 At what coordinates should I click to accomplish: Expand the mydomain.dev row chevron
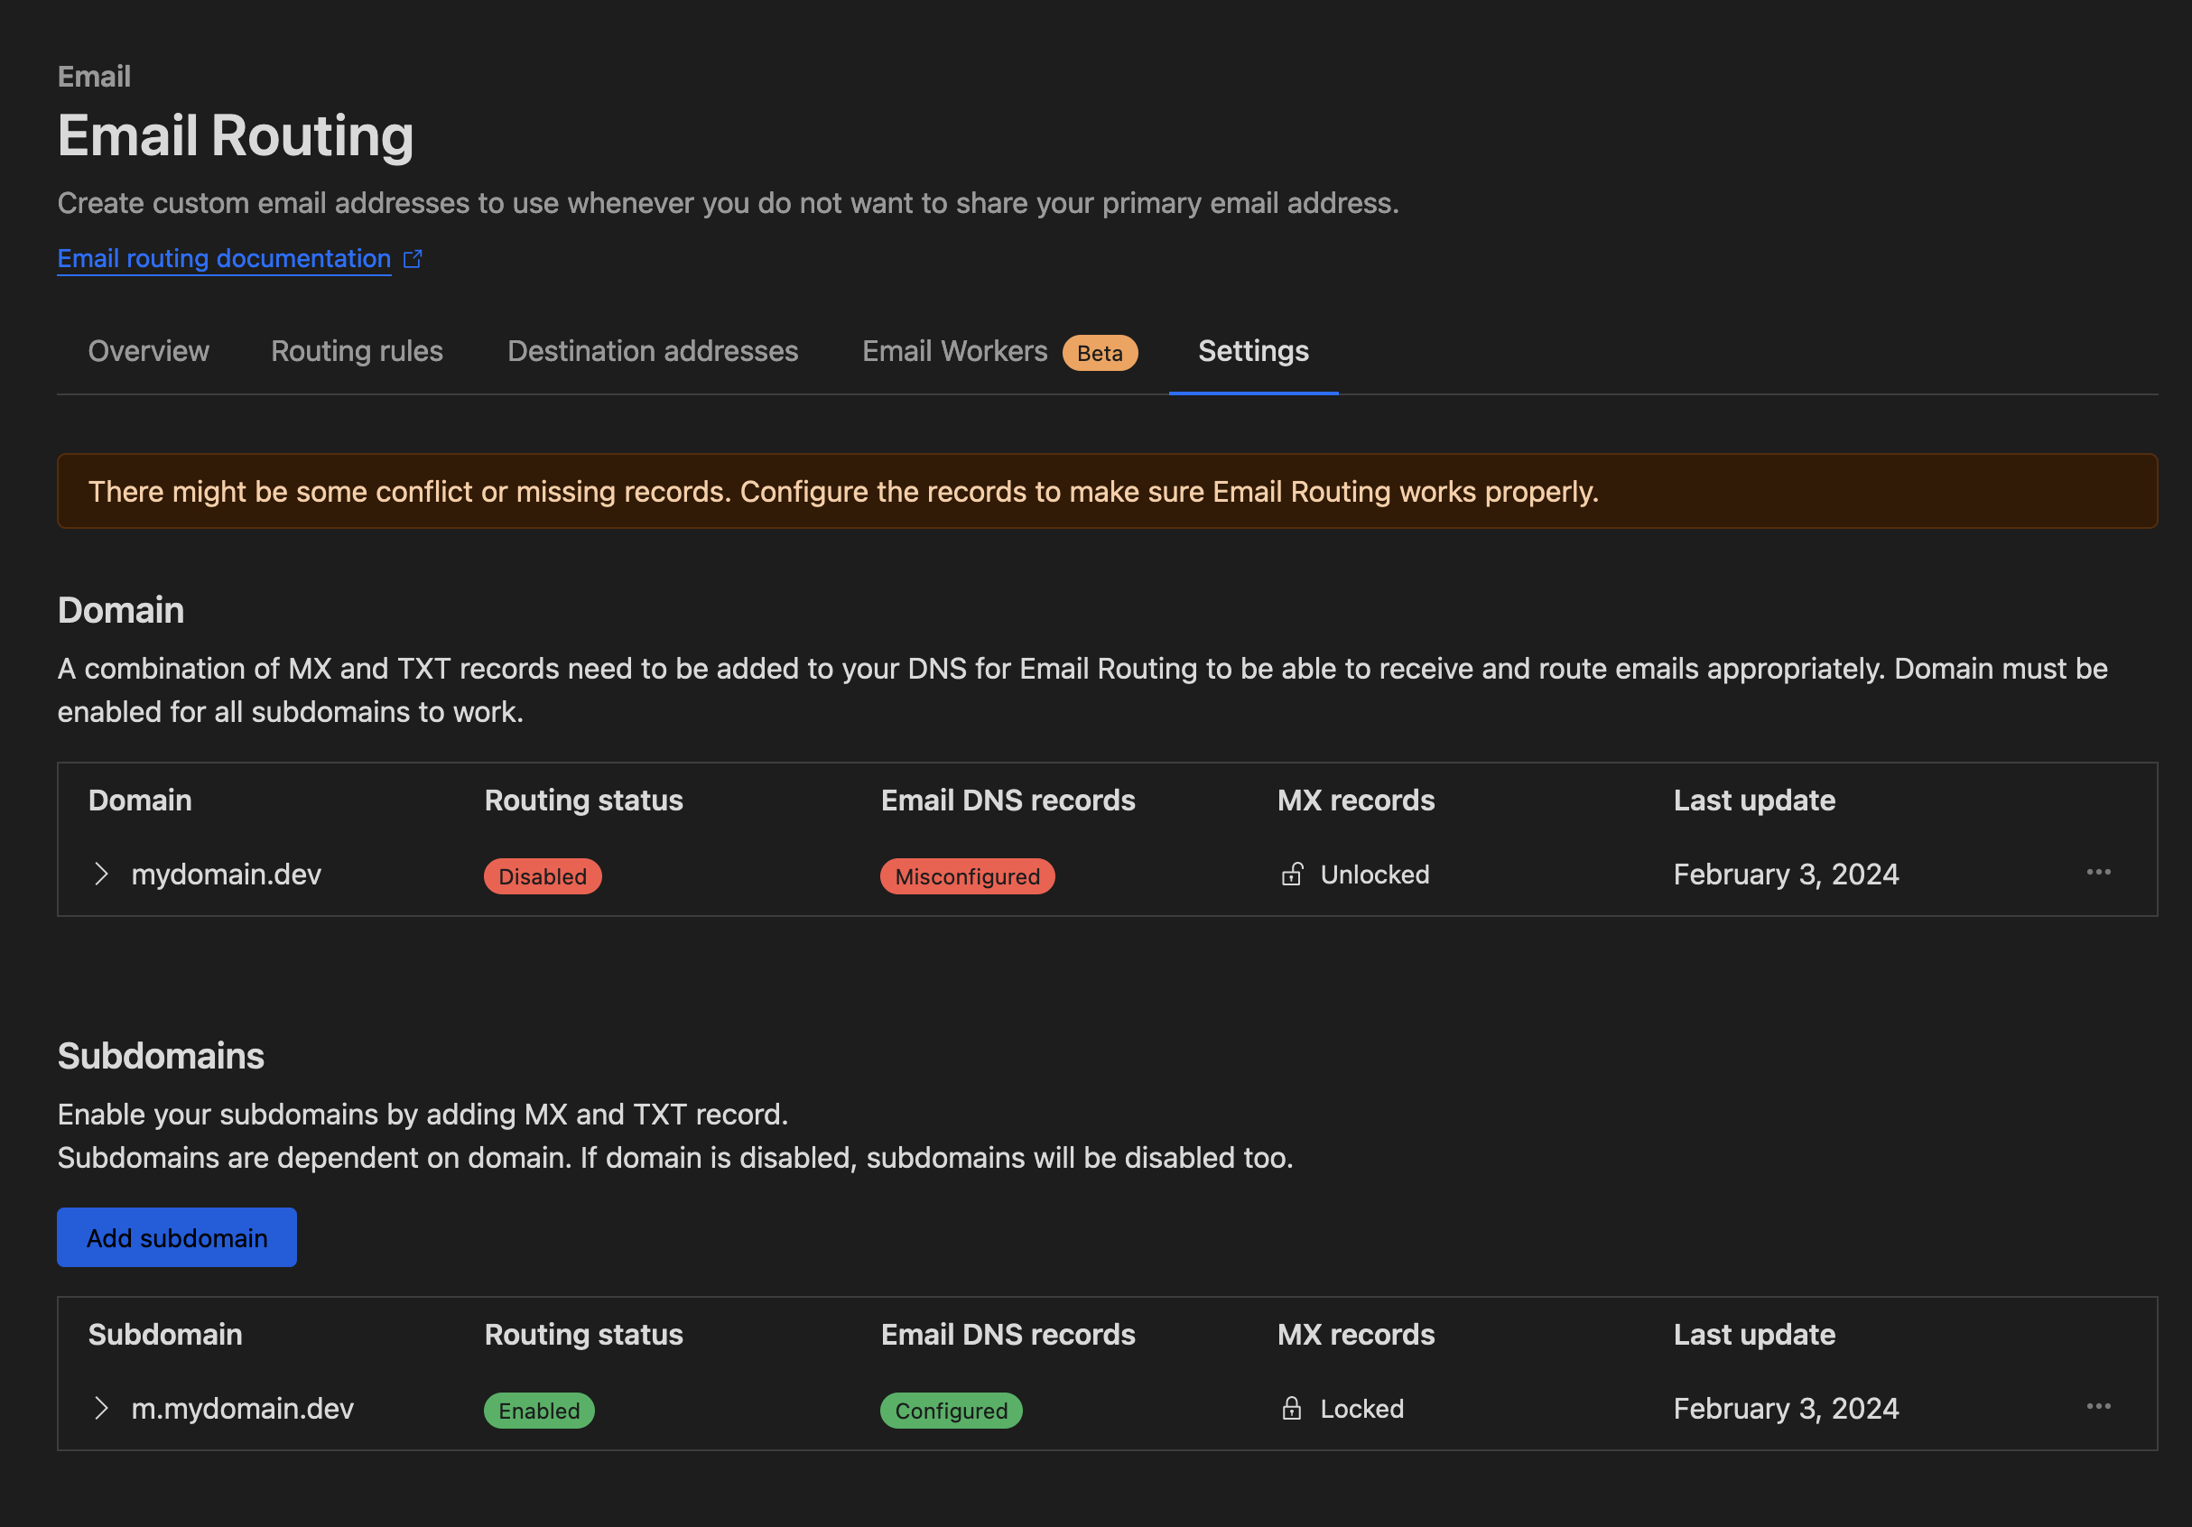click(x=101, y=875)
